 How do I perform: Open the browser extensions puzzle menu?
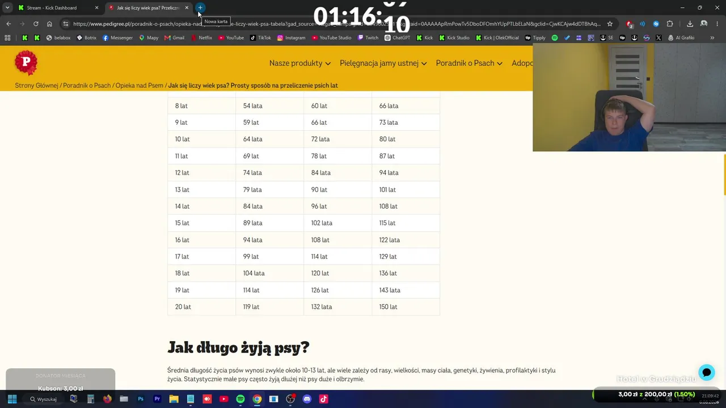coord(670,24)
